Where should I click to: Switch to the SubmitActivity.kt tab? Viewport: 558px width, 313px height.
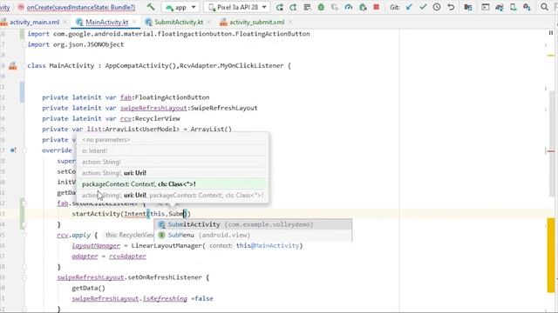pos(178,22)
